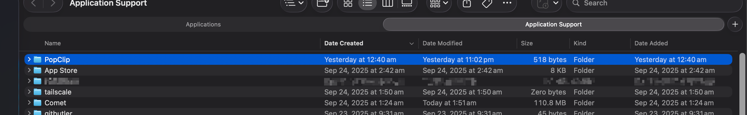The image size is (747, 115).
Task: Switch to column view
Action: pyautogui.click(x=387, y=4)
